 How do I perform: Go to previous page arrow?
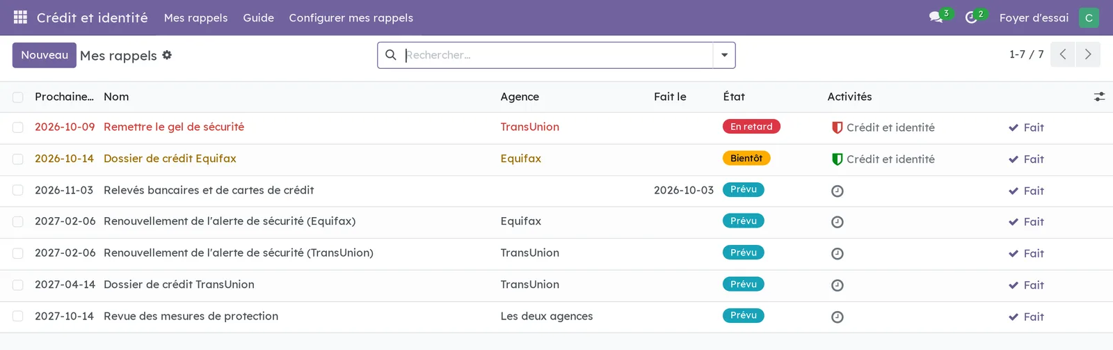pos(1063,54)
